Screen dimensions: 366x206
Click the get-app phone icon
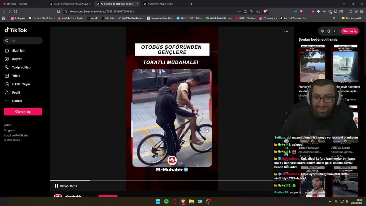pos(329,31)
